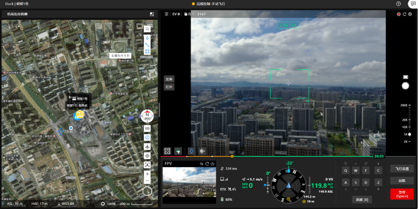Click the E rotate-right key
Viewport: 418px width, 209px height.
366,170
